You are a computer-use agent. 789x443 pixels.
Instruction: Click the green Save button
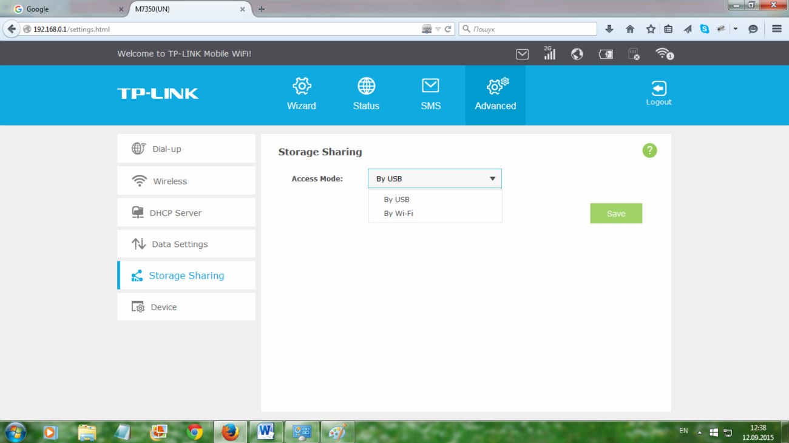(615, 214)
